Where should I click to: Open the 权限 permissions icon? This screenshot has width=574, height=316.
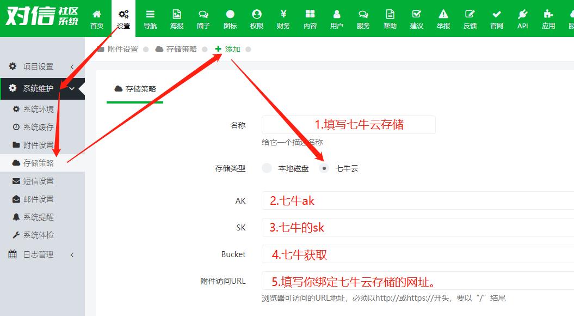tap(257, 14)
